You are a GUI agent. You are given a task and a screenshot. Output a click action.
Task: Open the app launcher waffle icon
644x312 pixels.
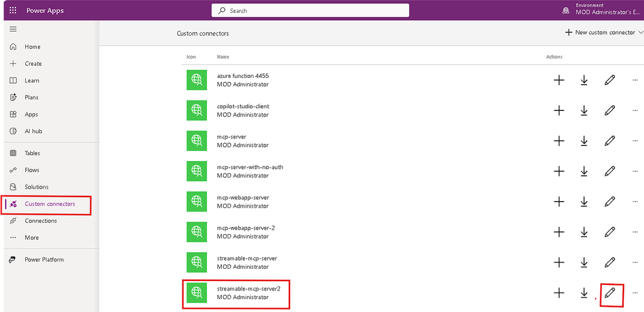(x=13, y=10)
